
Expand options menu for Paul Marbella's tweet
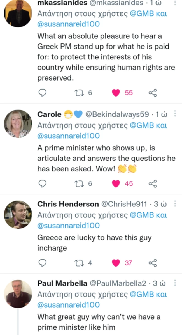coord(175,283)
